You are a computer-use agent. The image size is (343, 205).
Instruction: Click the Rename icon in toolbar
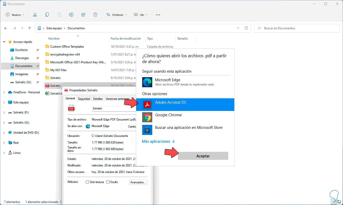(71, 15)
